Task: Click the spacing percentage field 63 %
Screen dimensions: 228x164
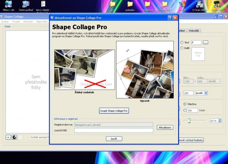Action: [x=214, y=121]
